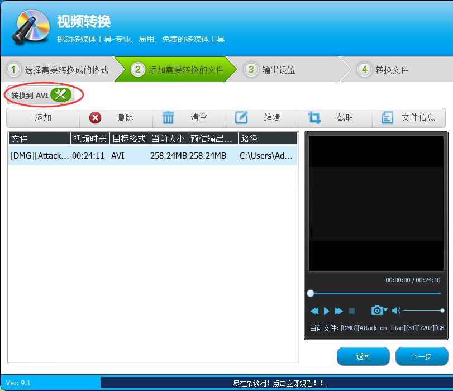Screen dimensions: 453x391
Task: Rewind the preview video
Action: (x=314, y=311)
